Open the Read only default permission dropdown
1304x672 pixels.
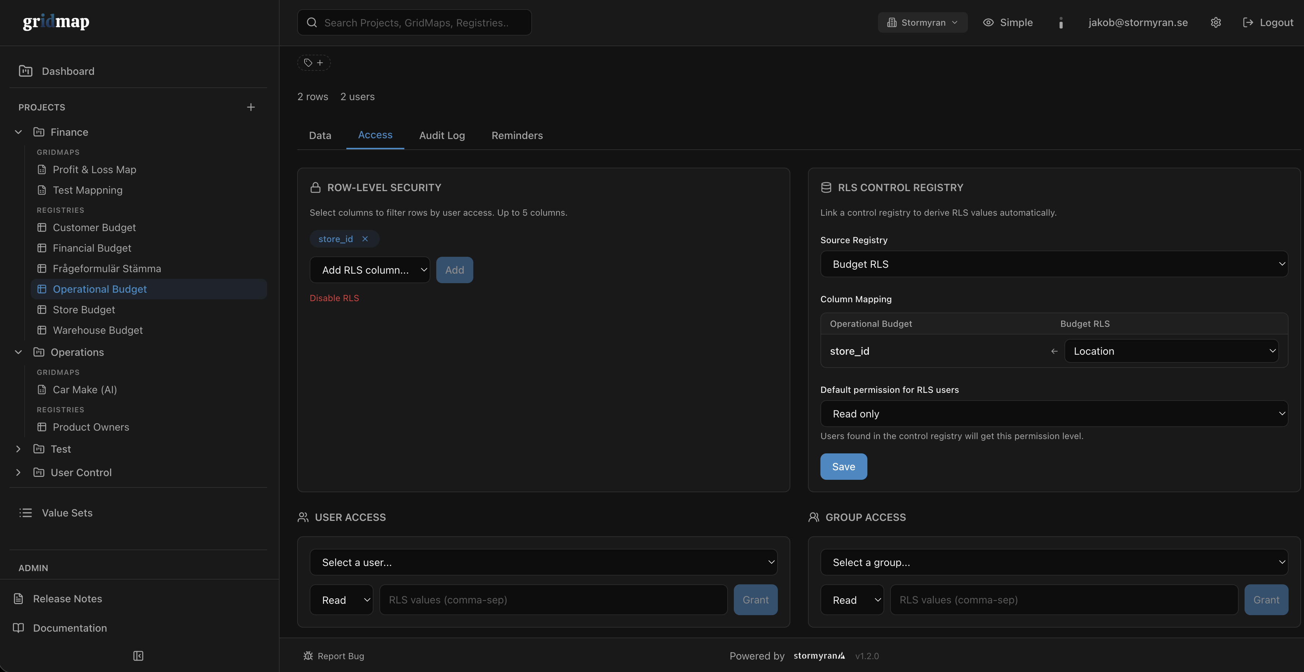pos(1054,414)
